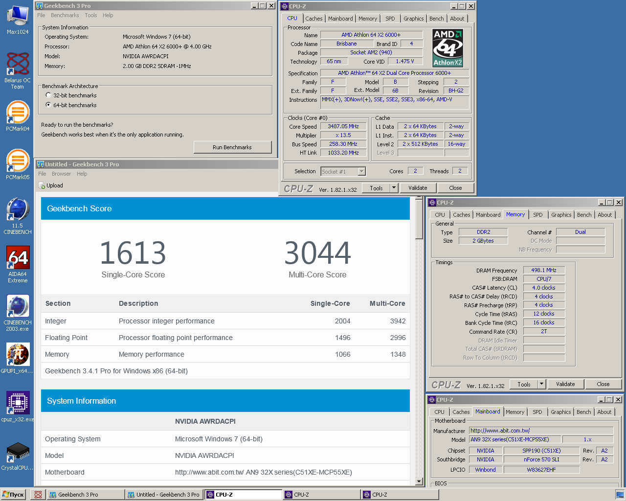
Task: Click Validate in CPU-Z Memory window
Action: [565, 384]
